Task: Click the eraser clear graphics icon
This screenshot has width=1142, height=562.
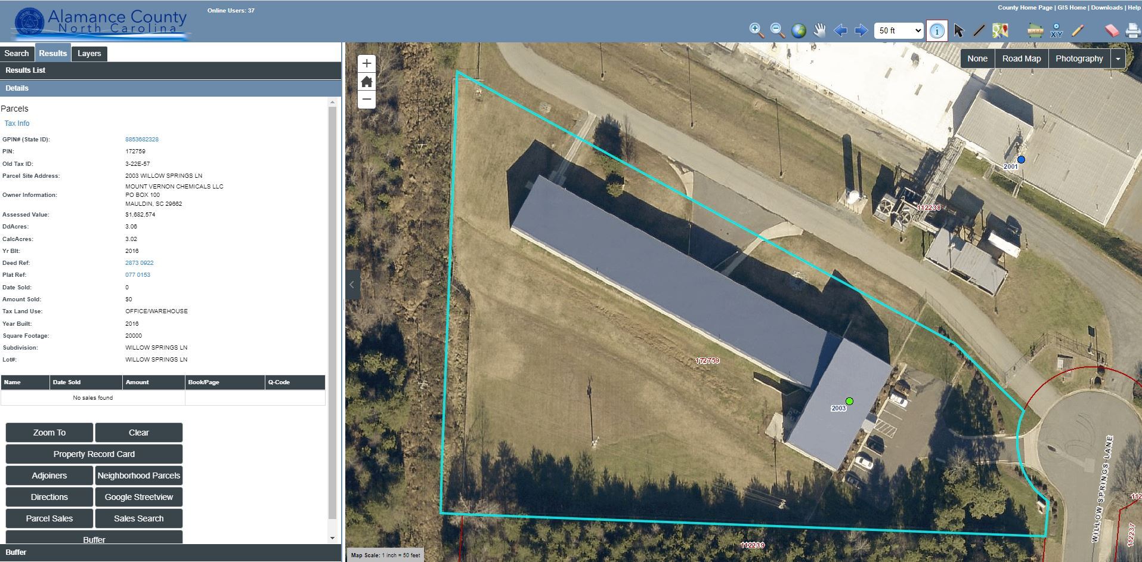Action: click(x=1111, y=30)
